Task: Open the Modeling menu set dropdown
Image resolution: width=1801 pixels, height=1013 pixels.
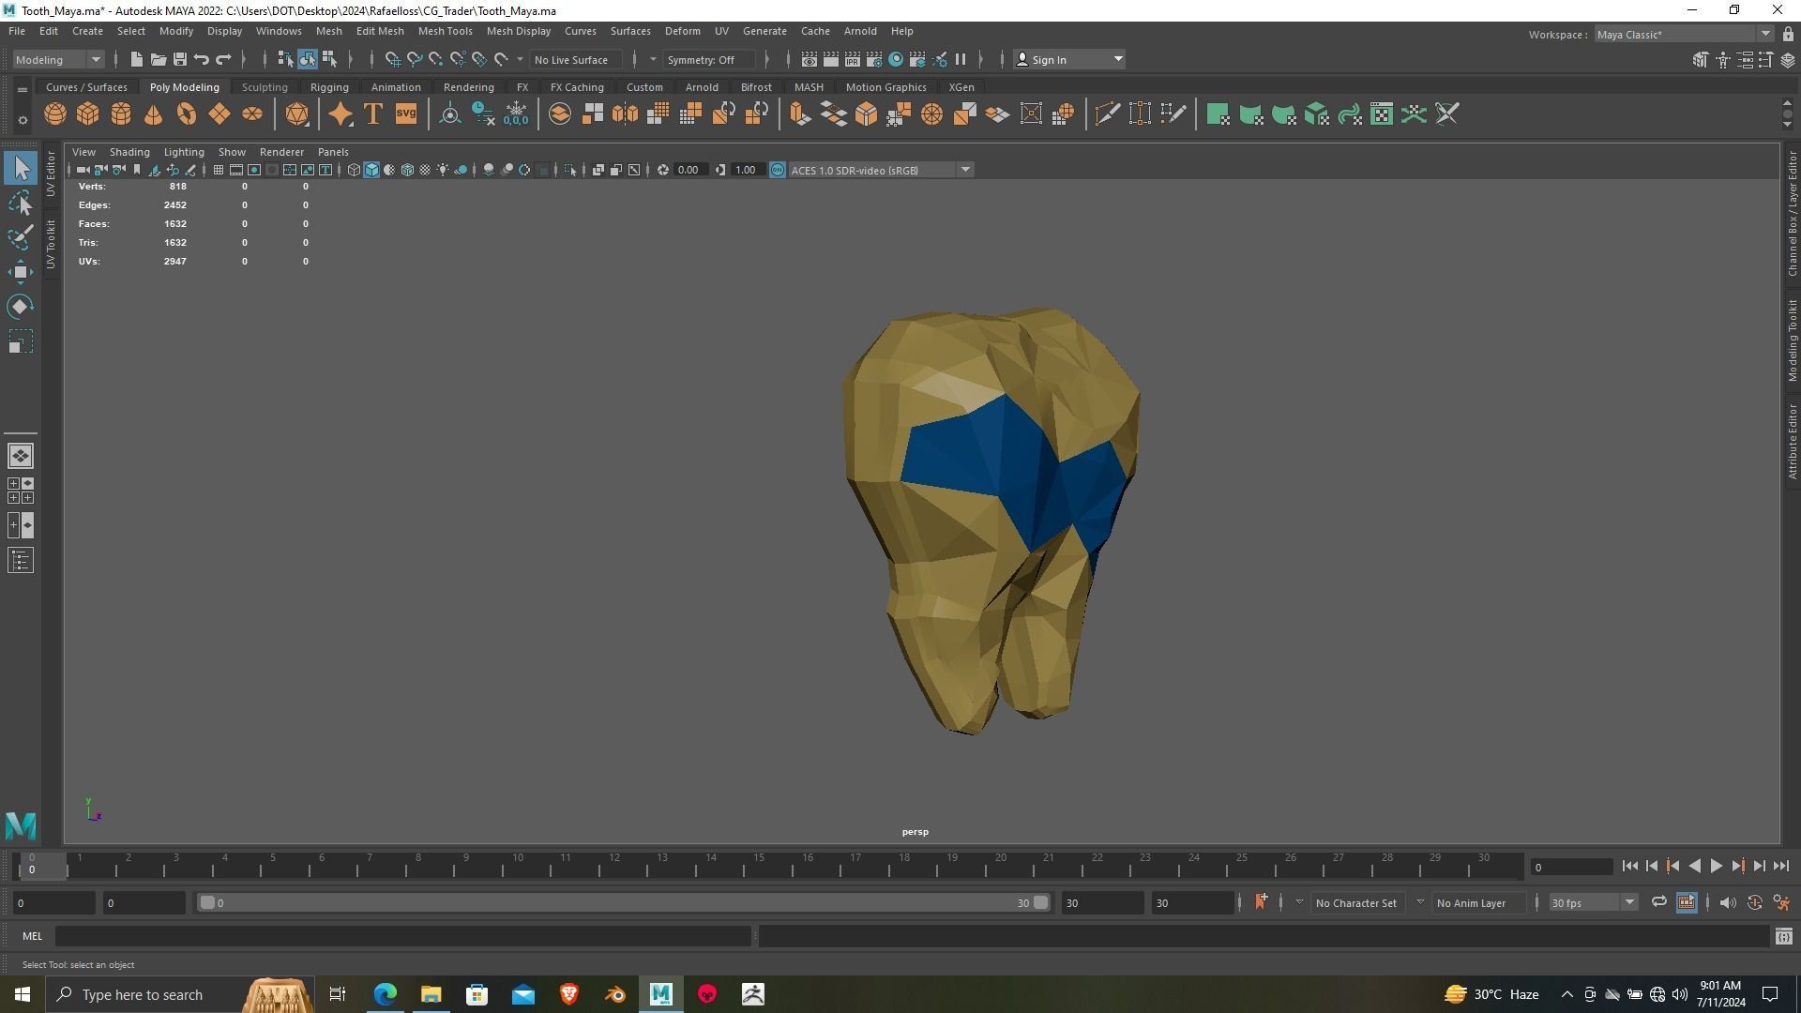Action: (58, 59)
